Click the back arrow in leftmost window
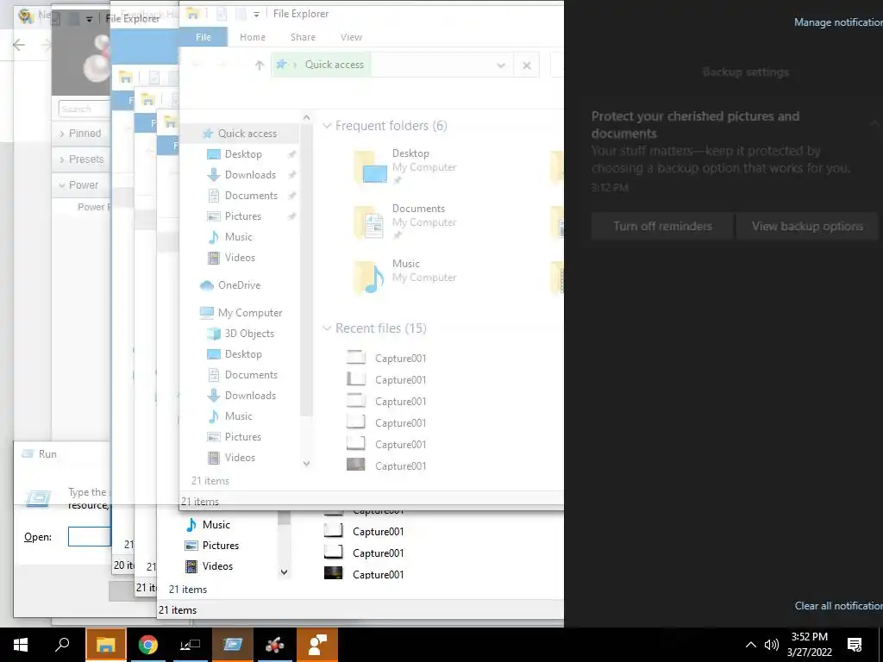 pyautogui.click(x=19, y=45)
